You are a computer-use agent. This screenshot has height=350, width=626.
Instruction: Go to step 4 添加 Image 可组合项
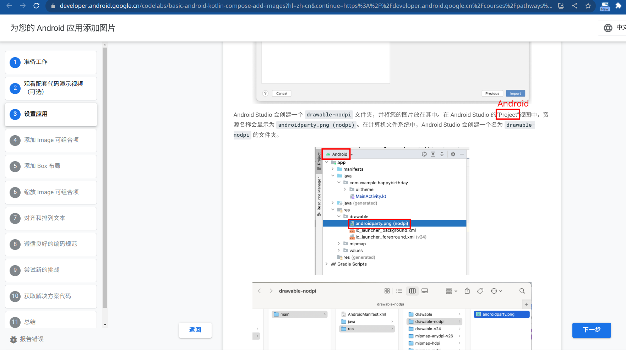[51, 140]
